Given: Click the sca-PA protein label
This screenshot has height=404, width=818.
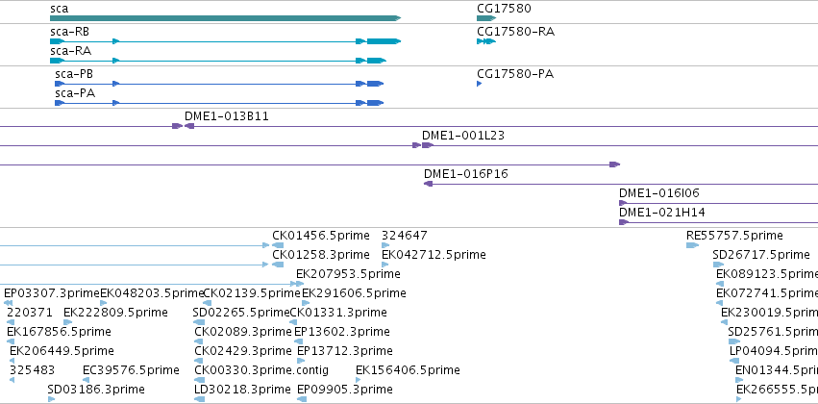Looking at the screenshot, I should pos(75,93).
